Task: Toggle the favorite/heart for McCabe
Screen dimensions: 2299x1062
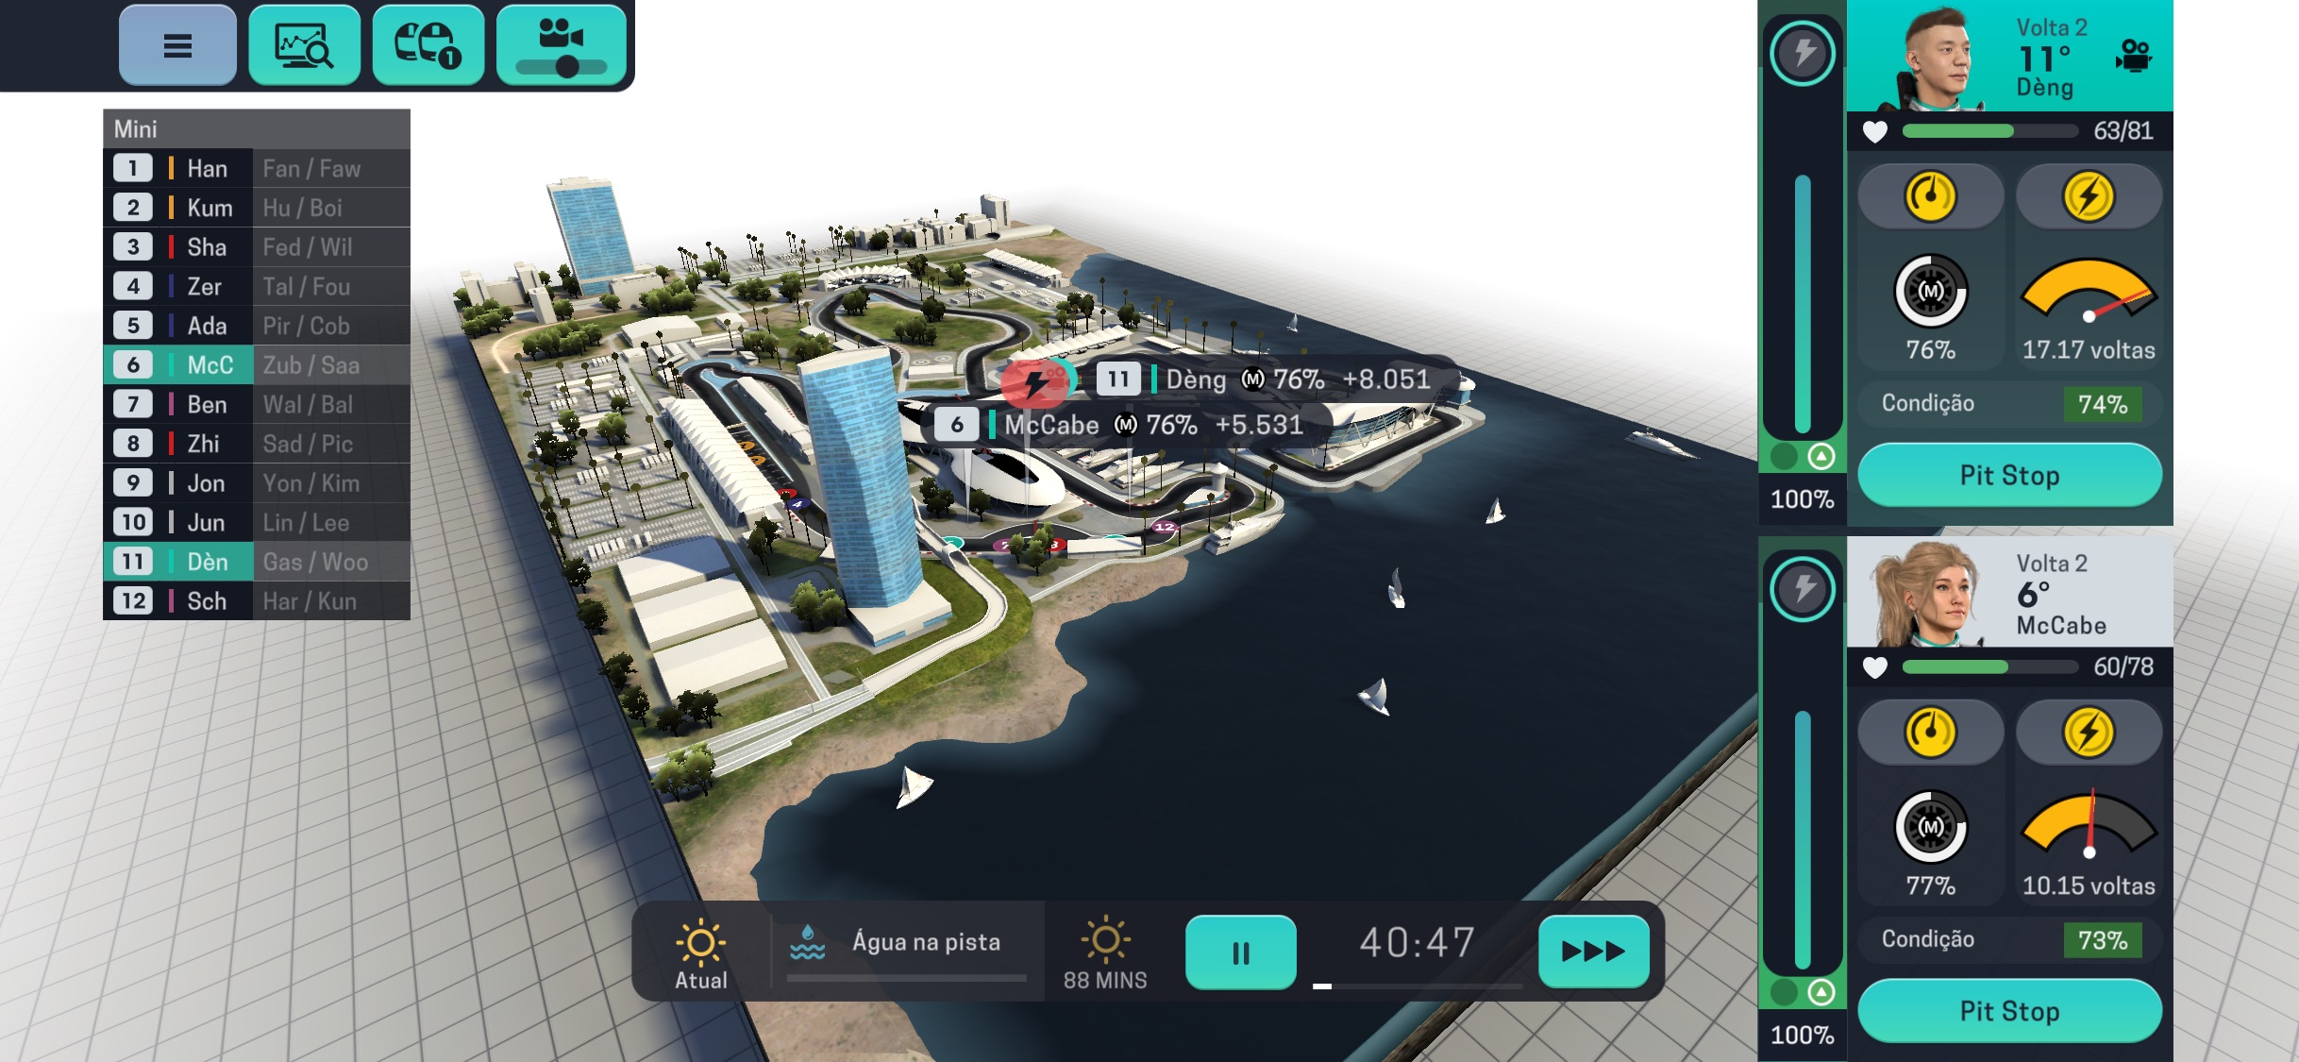Action: click(1873, 667)
